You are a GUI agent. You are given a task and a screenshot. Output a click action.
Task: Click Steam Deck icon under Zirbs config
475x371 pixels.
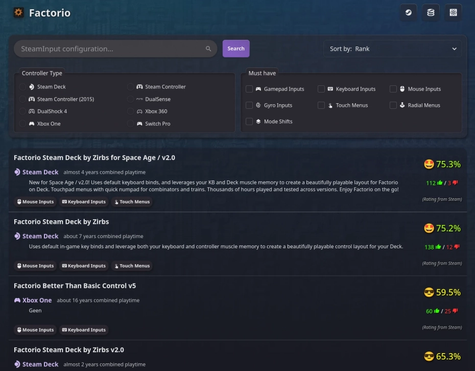[x=17, y=236]
